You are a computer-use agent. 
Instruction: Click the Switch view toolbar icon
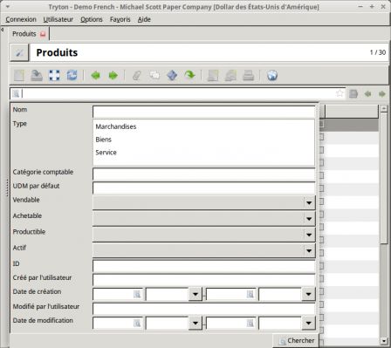click(54, 76)
